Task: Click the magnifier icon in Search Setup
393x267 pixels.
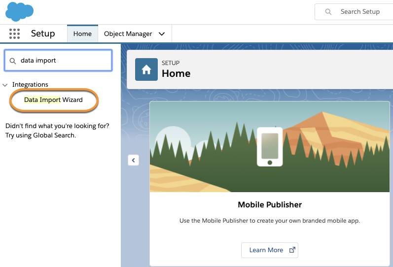Action: pyautogui.click(x=328, y=12)
